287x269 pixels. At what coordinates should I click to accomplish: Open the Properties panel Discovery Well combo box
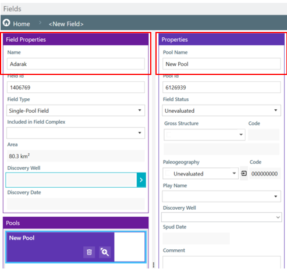click(222, 217)
